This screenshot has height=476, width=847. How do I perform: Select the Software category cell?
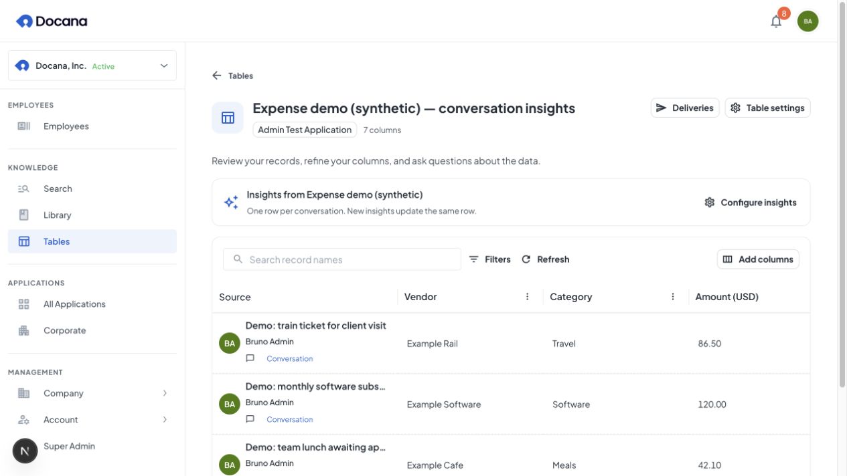(x=571, y=404)
